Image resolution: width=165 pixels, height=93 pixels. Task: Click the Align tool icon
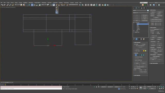click(83, 5)
